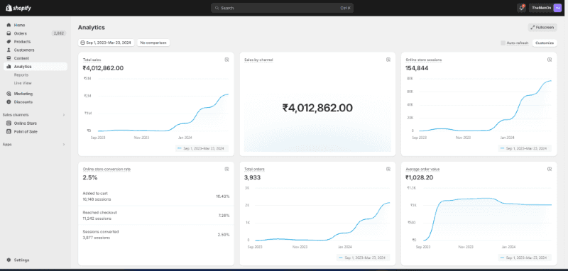
Task: Click large ₹4,012,862.00 in Sales by channel
Action: [317, 108]
